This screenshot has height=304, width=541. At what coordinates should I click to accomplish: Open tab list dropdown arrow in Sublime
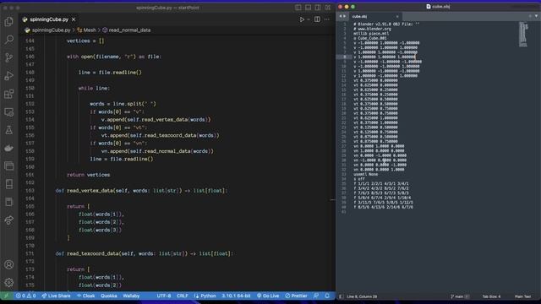536,16
